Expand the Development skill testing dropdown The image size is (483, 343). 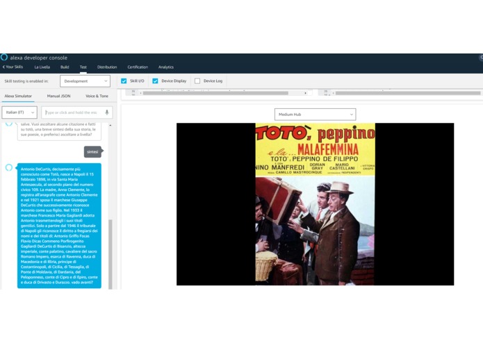[x=85, y=81]
